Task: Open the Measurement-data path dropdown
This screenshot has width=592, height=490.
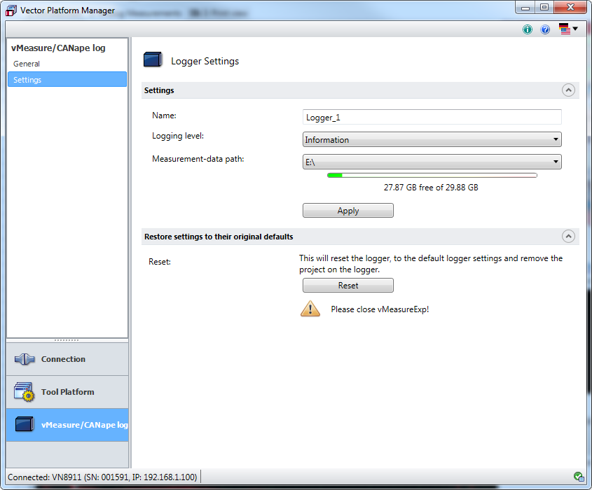Action: coord(432,162)
